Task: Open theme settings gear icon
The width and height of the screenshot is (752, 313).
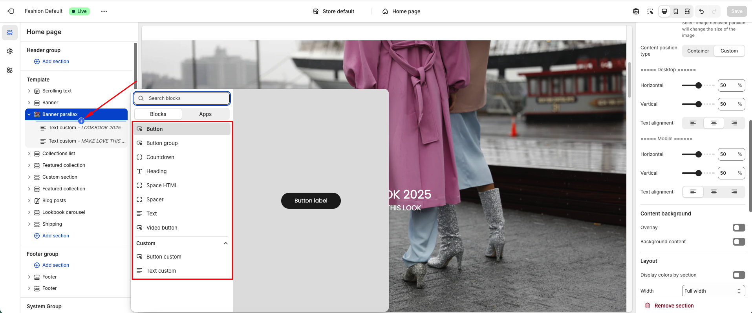Action: 10,51
